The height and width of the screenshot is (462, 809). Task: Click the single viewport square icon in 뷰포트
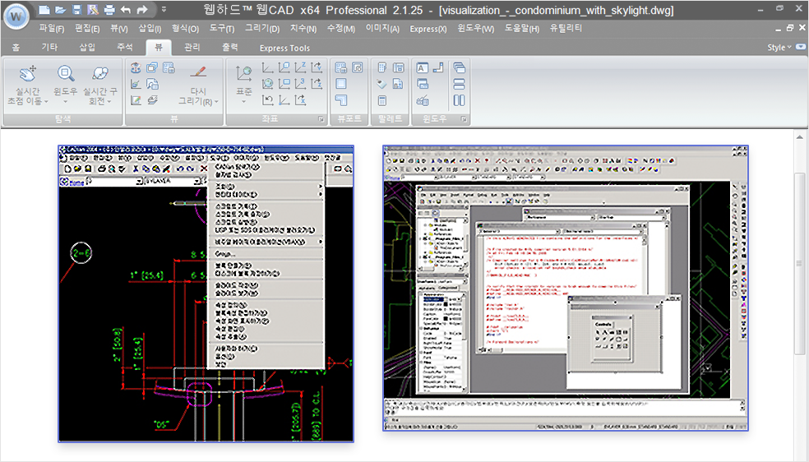(341, 84)
